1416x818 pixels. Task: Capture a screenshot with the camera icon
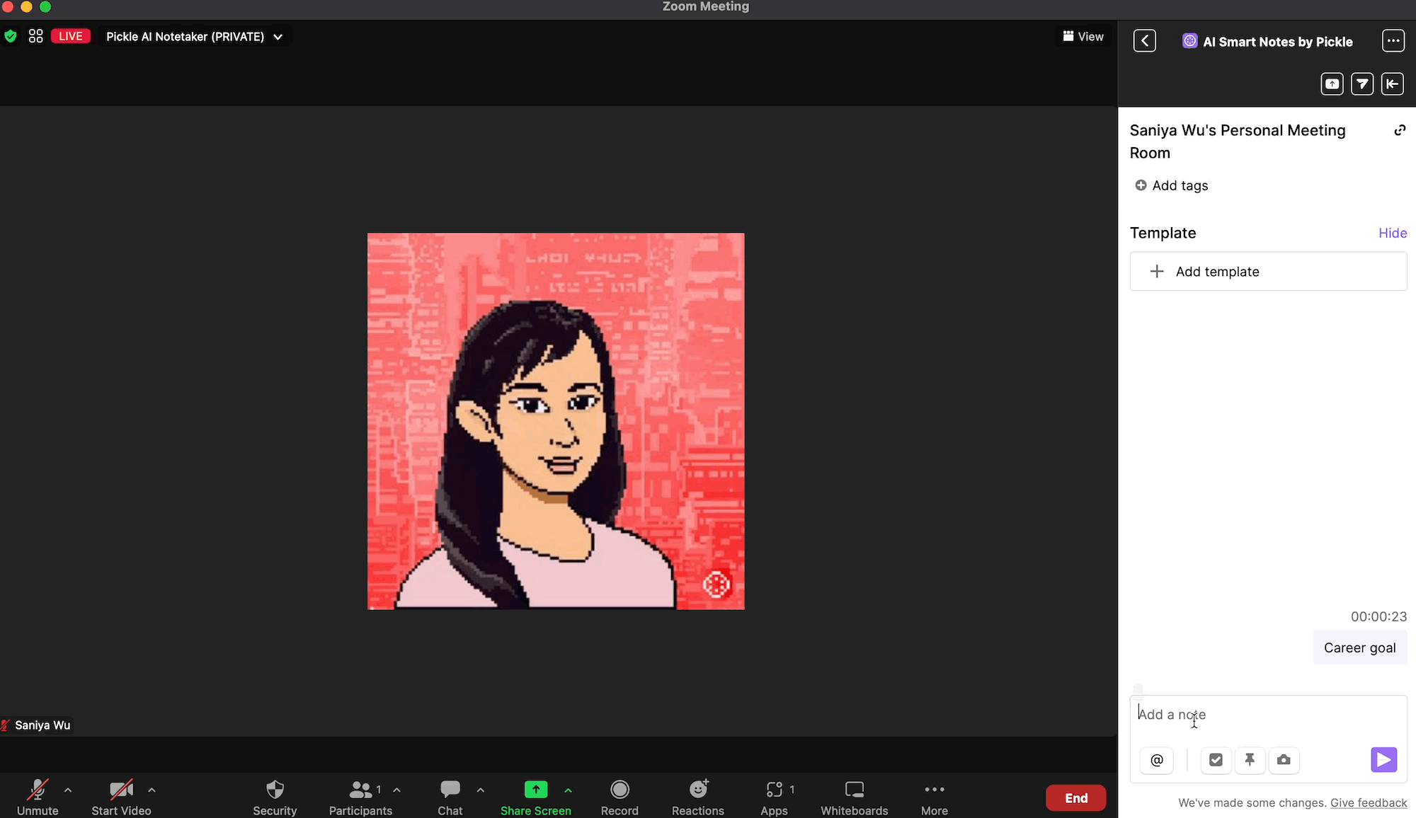pos(1284,760)
